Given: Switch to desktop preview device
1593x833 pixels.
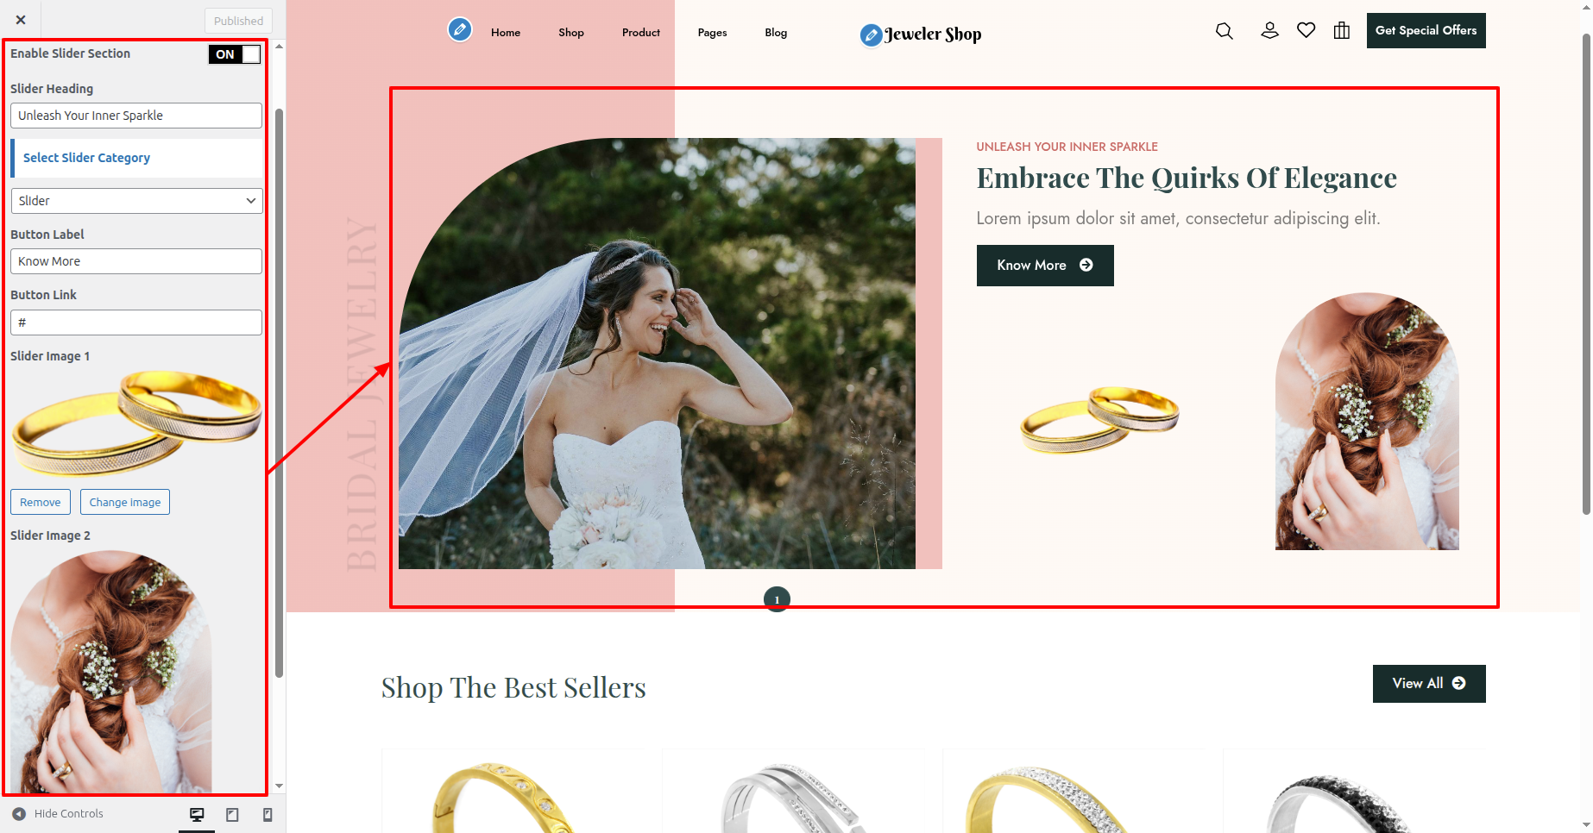Looking at the screenshot, I should (x=197, y=814).
